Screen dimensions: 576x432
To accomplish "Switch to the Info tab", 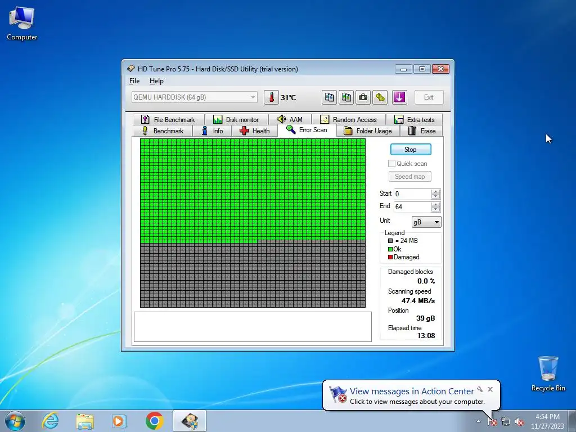I will [212, 130].
